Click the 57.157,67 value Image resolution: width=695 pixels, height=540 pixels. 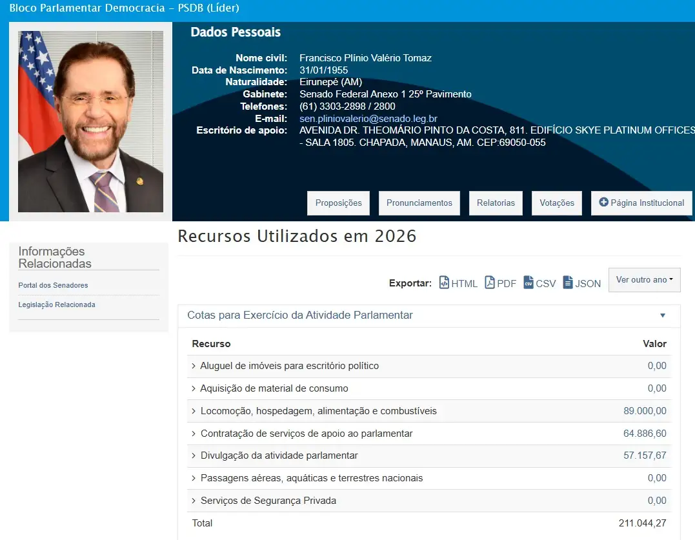[645, 456]
